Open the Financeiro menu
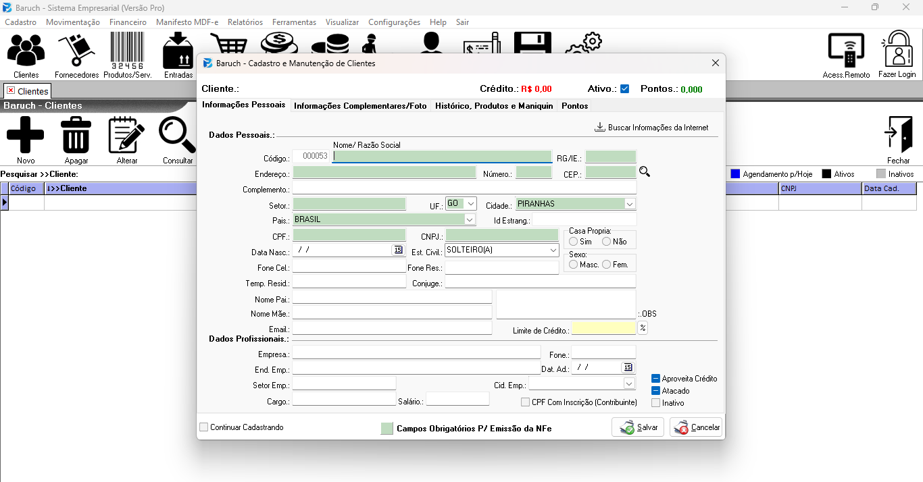 tap(128, 22)
